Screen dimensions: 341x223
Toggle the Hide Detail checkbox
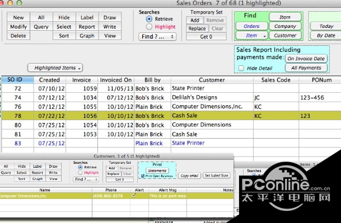241,68
